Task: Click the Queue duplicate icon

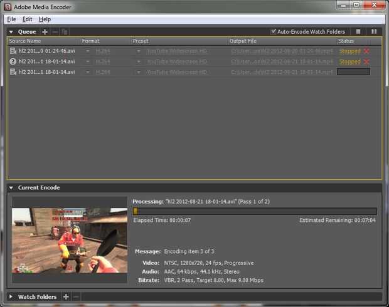Action: [x=65, y=32]
